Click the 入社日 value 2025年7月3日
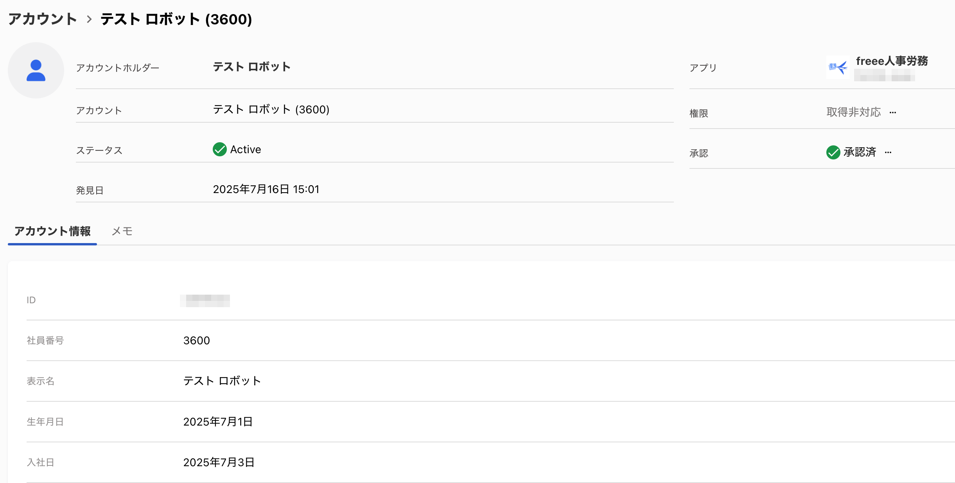This screenshot has height=483, width=955. click(x=219, y=463)
